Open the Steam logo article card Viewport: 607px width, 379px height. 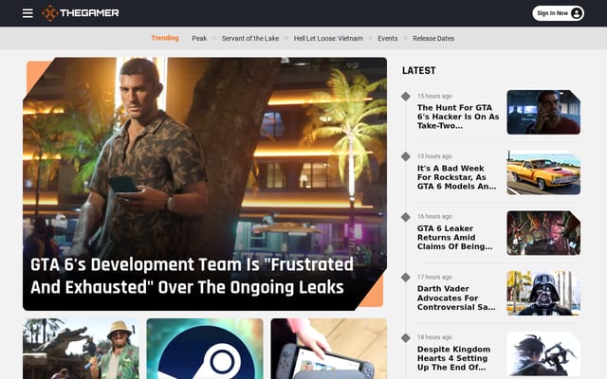click(x=205, y=349)
